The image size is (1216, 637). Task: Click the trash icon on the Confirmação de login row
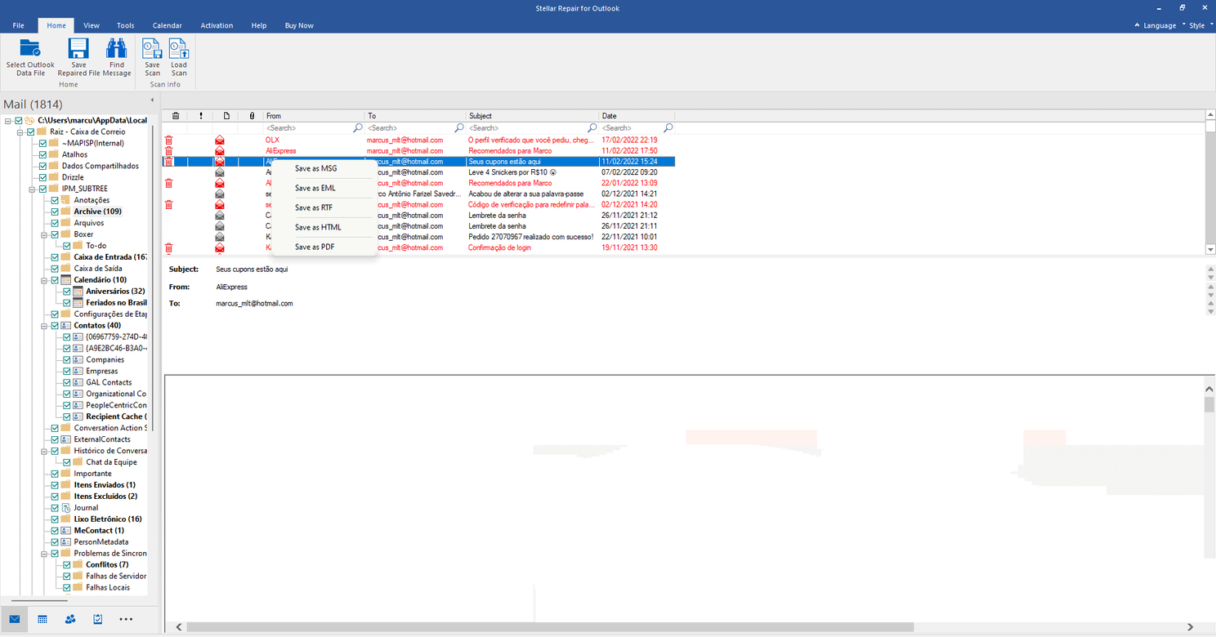coord(169,247)
